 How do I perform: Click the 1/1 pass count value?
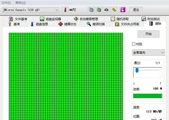tap(158, 63)
